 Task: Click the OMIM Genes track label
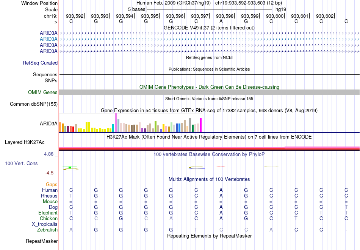click(43, 93)
